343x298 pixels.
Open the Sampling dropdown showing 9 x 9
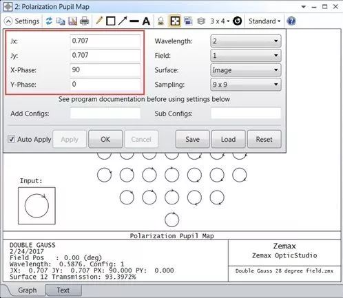point(246,85)
